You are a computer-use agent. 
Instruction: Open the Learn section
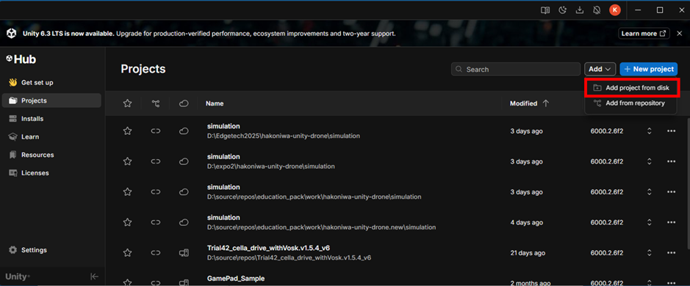pyautogui.click(x=51, y=136)
